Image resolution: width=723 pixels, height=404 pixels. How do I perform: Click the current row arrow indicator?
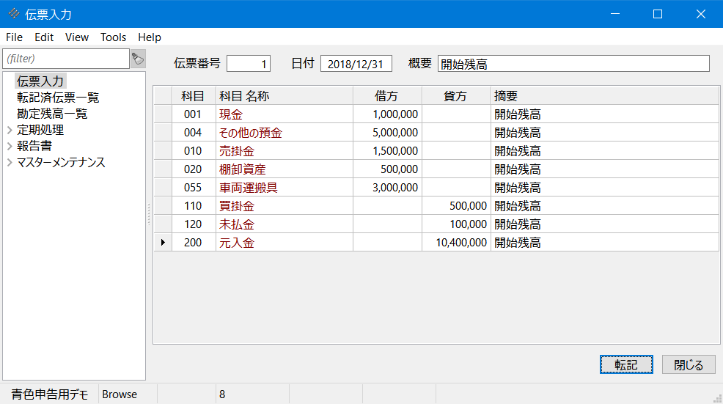tap(162, 243)
